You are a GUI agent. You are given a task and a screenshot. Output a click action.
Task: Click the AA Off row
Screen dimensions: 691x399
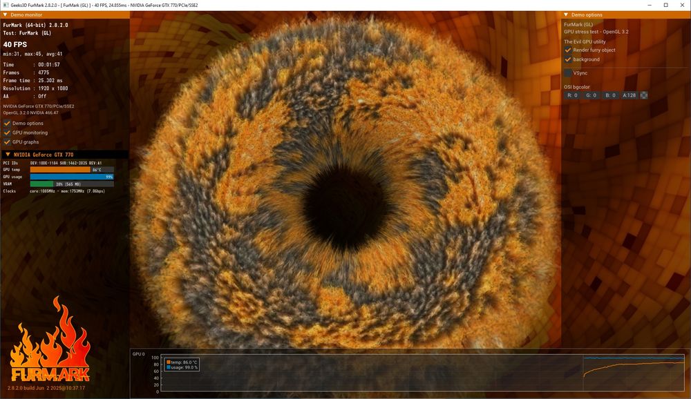pyautogui.click(x=25, y=96)
